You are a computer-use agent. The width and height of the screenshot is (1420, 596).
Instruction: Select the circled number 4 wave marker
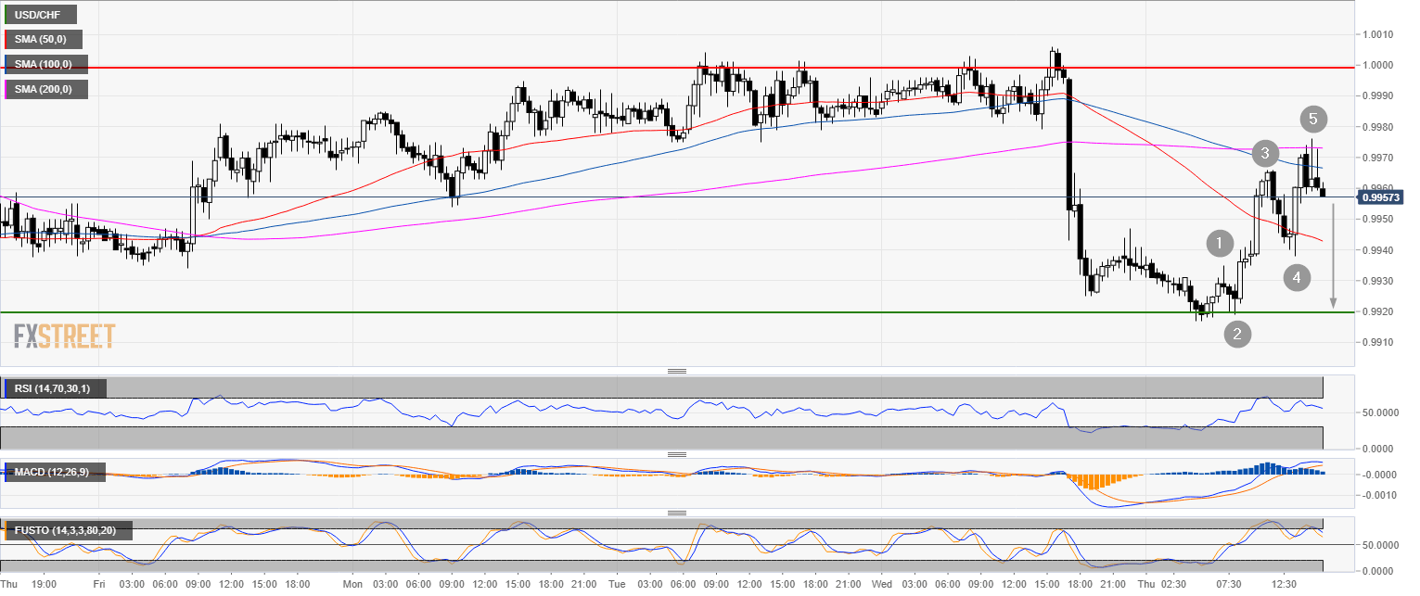1298,276
